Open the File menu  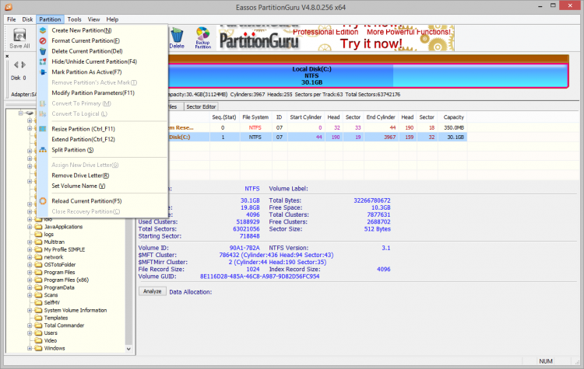12,19
